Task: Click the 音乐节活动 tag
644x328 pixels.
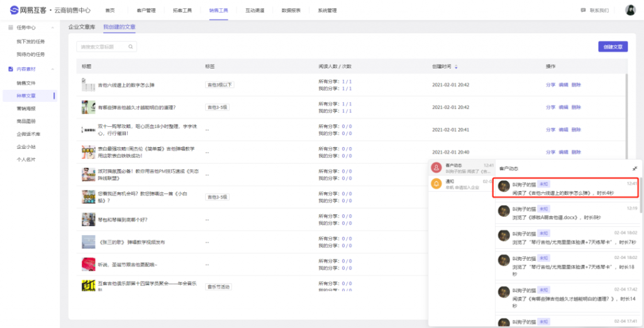Action: [x=218, y=287]
